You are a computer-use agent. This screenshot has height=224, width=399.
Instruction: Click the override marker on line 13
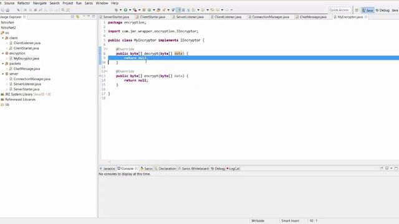100,76
